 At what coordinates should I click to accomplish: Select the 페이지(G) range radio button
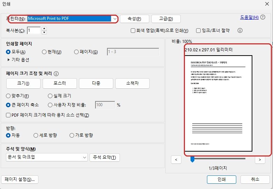pos(76,52)
